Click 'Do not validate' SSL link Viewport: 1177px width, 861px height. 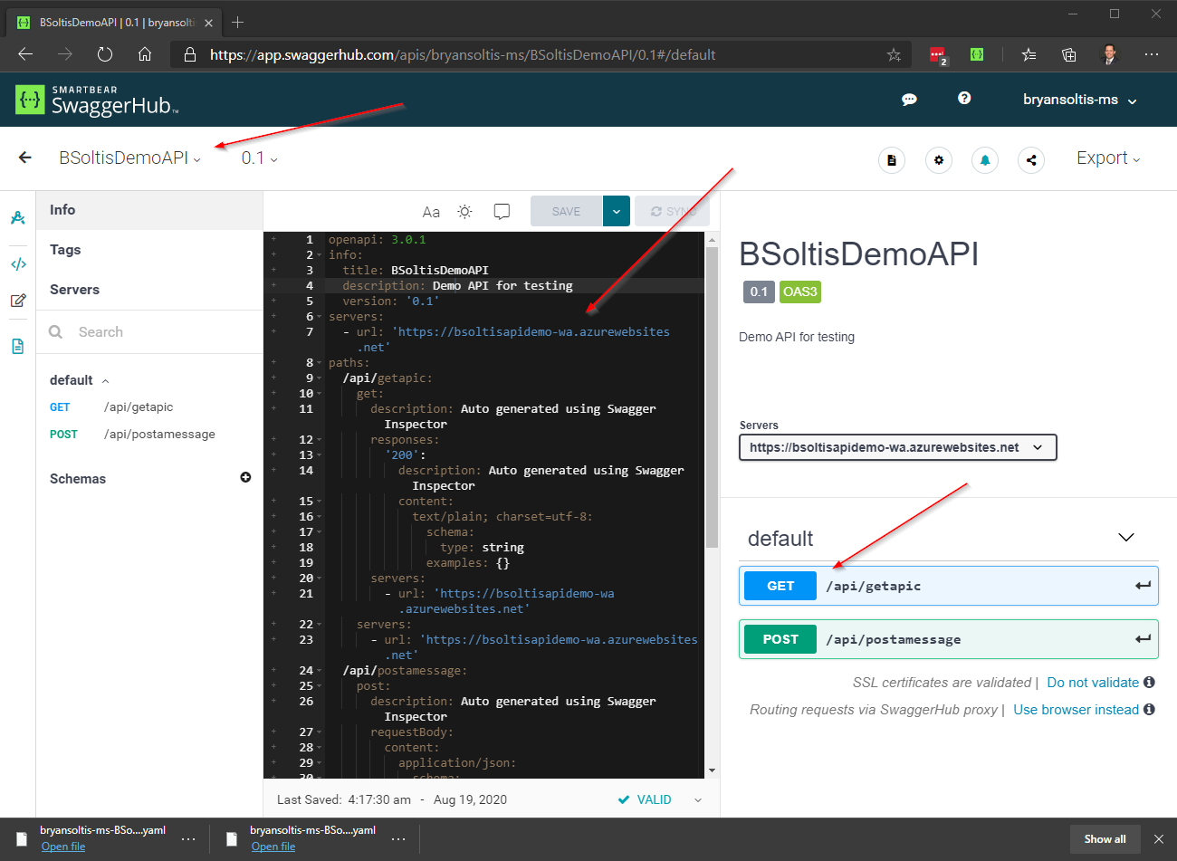click(x=1093, y=683)
